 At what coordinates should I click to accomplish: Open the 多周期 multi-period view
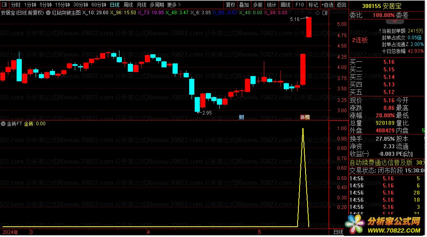(157, 5)
